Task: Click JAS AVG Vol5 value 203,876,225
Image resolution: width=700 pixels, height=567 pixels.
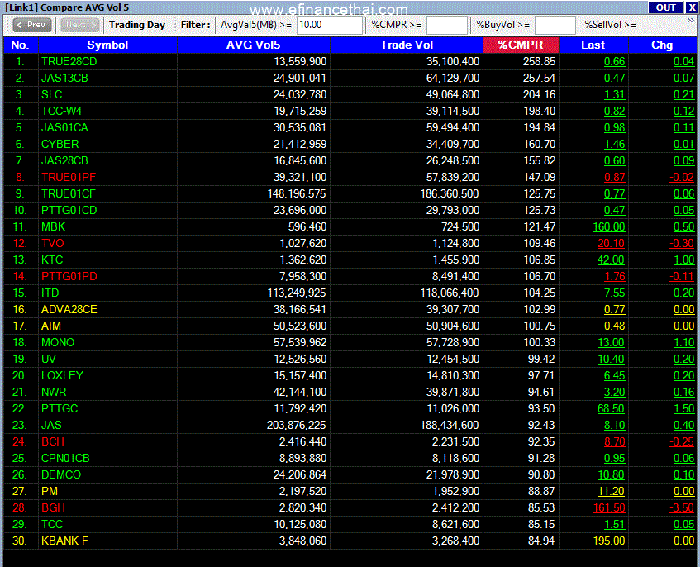Action: (297, 425)
